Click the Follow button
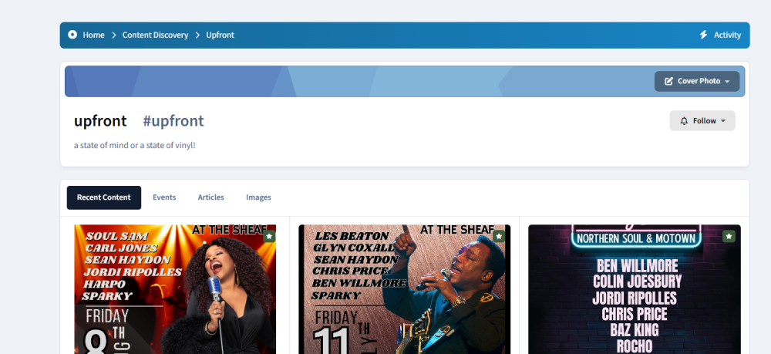Viewport: 771px width, 354px height. click(702, 120)
